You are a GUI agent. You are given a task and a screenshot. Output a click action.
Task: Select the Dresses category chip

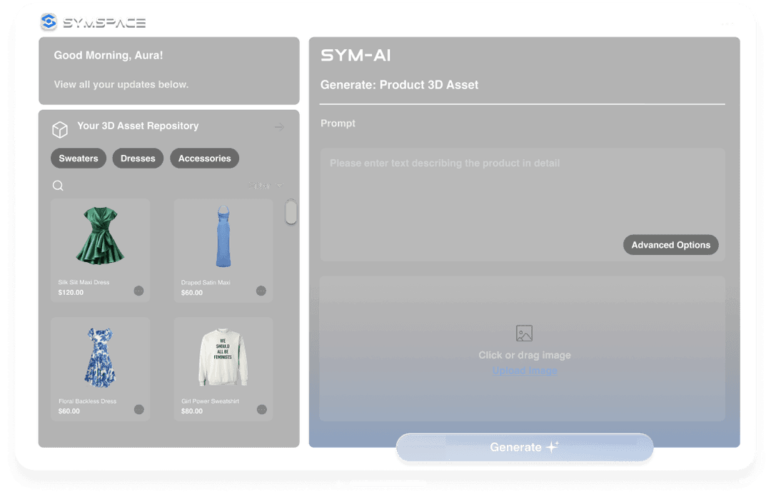[x=138, y=159]
